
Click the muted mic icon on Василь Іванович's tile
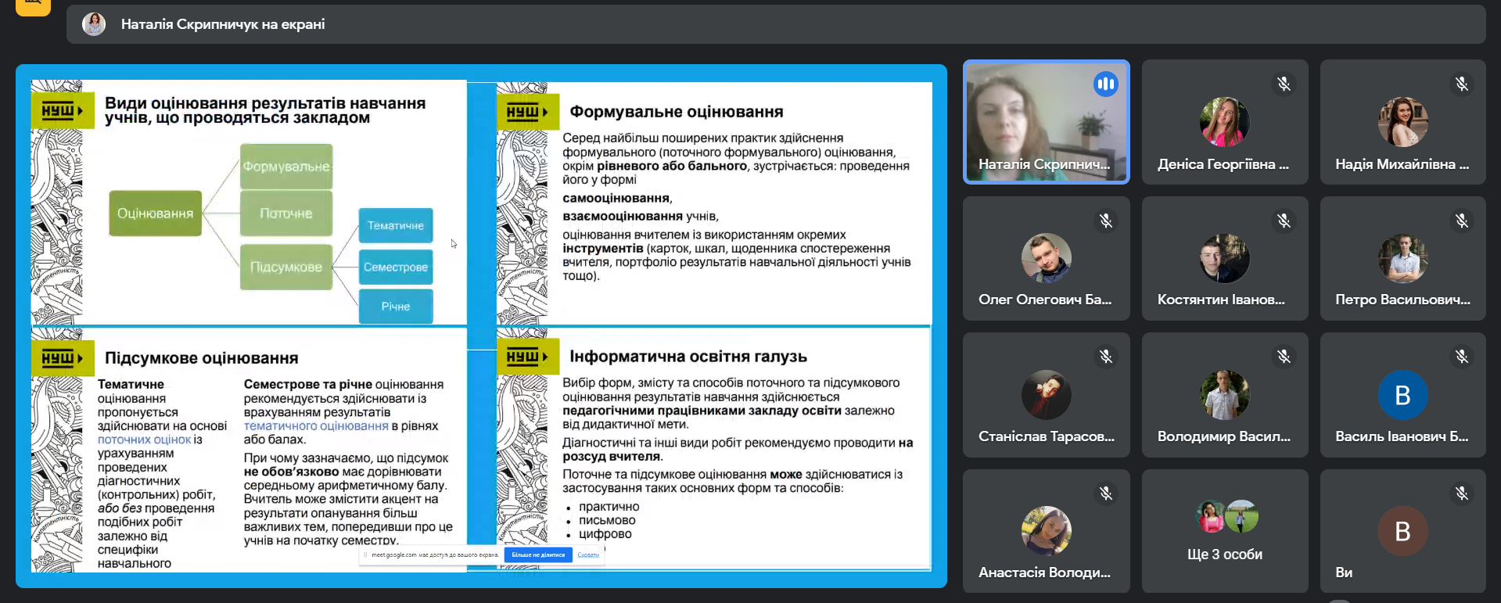coord(1462,357)
